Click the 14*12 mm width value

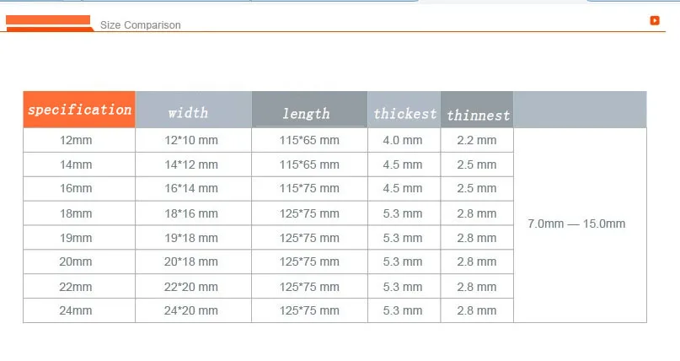[x=191, y=164]
